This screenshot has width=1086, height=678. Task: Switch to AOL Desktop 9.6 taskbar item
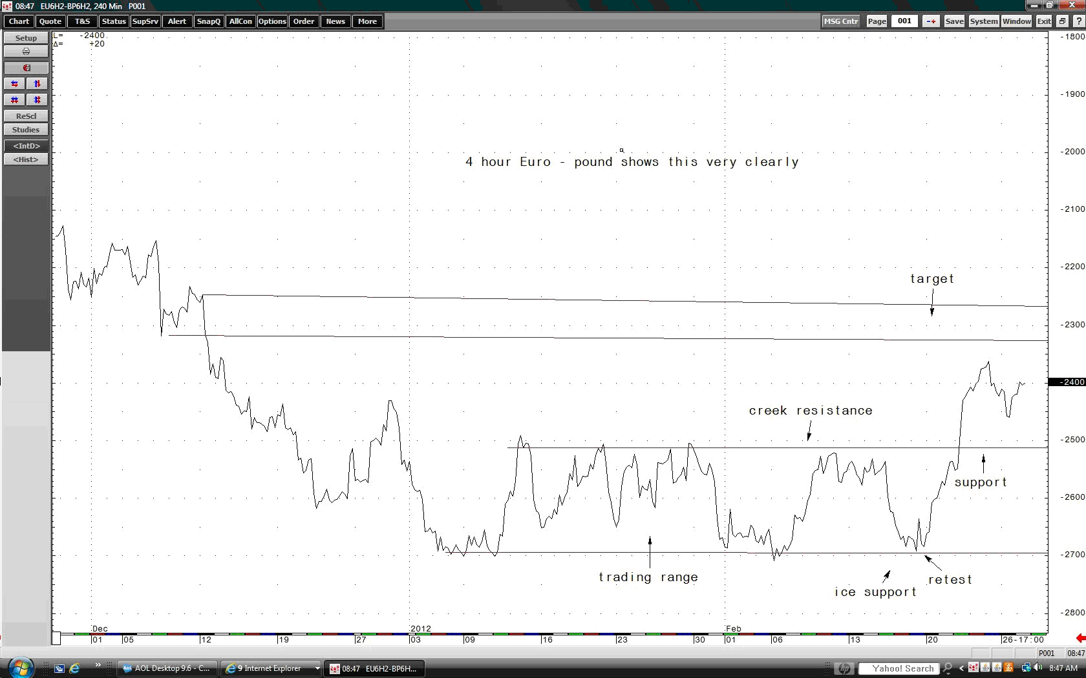click(x=167, y=668)
